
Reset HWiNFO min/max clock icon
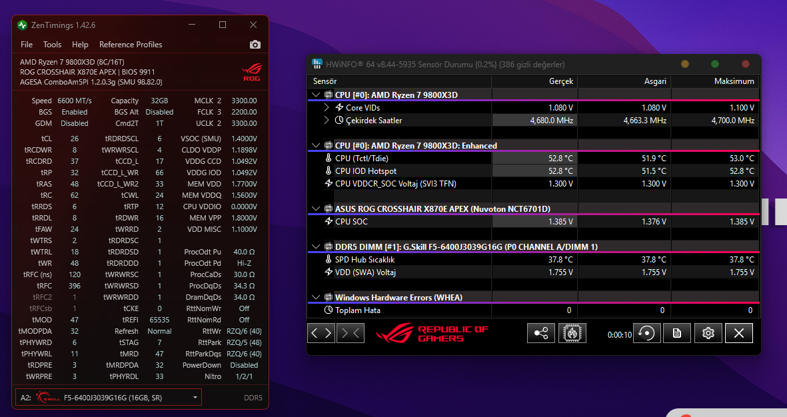point(646,332)
